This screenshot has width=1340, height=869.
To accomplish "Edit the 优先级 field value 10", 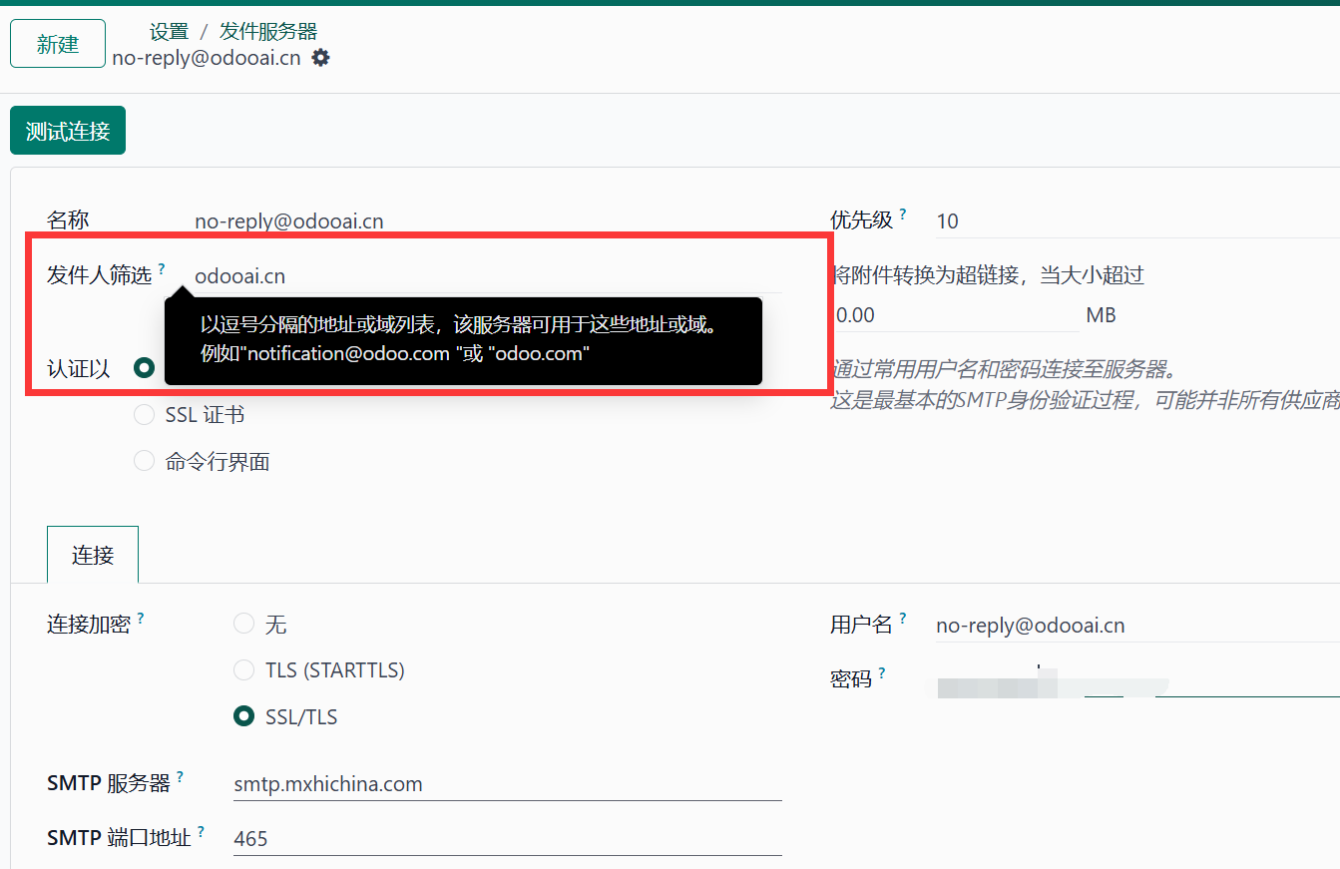I will (x=1137, y=221).
